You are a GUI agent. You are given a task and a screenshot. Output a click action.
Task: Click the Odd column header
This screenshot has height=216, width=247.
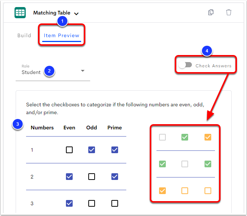click(x=92, y=128)
